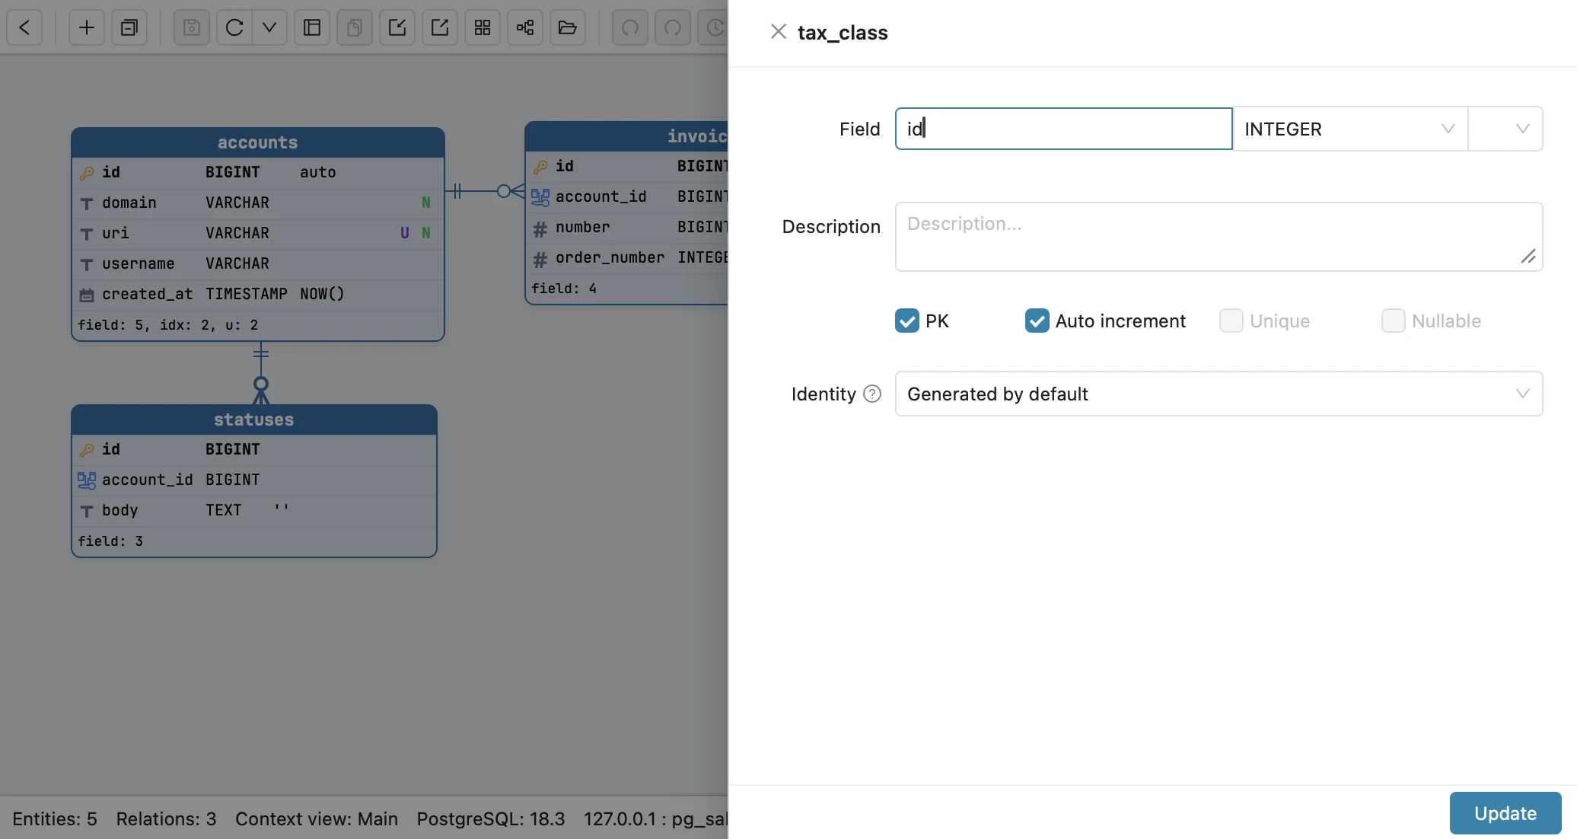Click the open folder icon

coord(568,28)
